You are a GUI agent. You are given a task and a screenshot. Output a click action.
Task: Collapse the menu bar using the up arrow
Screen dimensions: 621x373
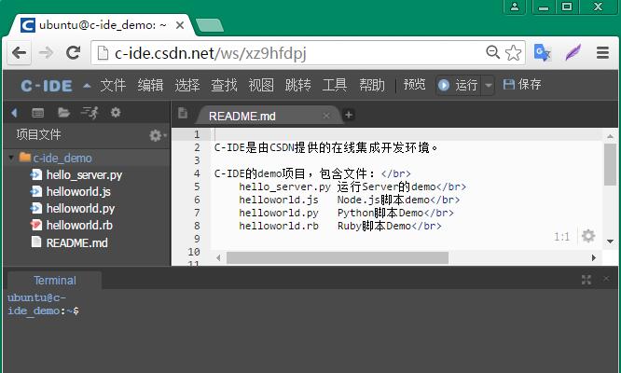point(87,86)
